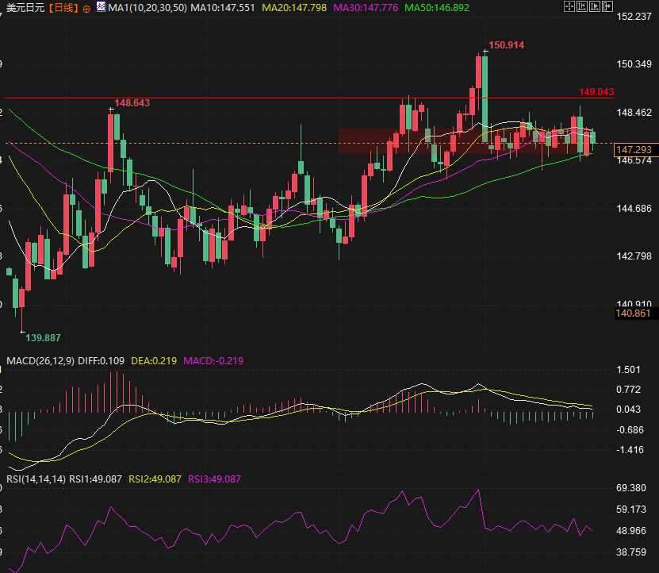The width and height of the screenshot is (659, 573).
Task: Click the 148.643 peak price label
Action: [132, 103]
